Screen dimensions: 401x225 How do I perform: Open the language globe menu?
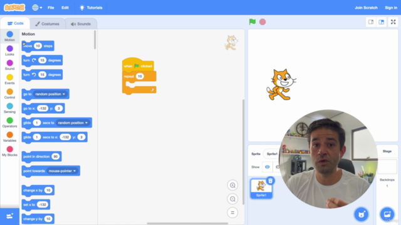[x=37, y=7]
